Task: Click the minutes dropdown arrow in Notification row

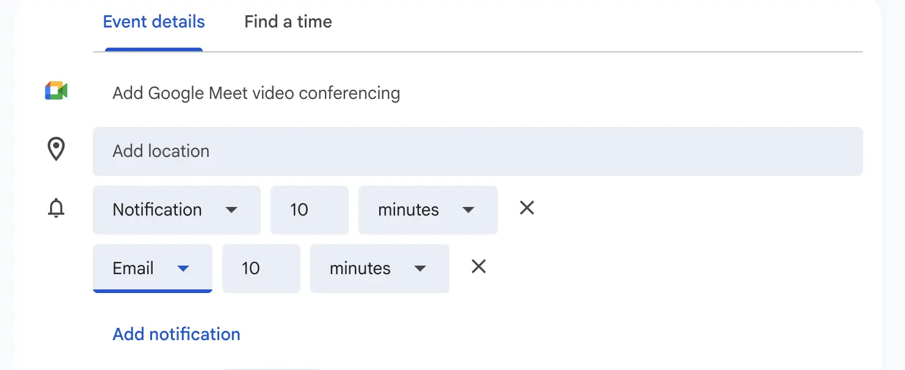Action: click(468, 209)
